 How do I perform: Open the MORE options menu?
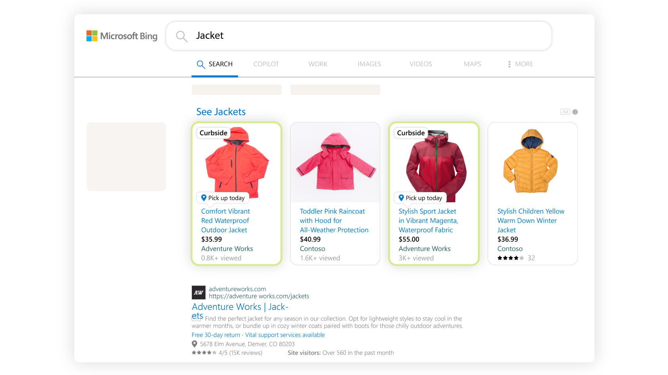[520, 64]
